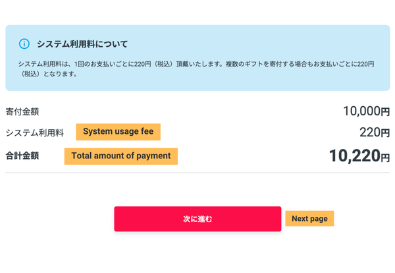Click the Total amount of payment tag
This screenshot has width=395, height=273.
pos(120,156)
